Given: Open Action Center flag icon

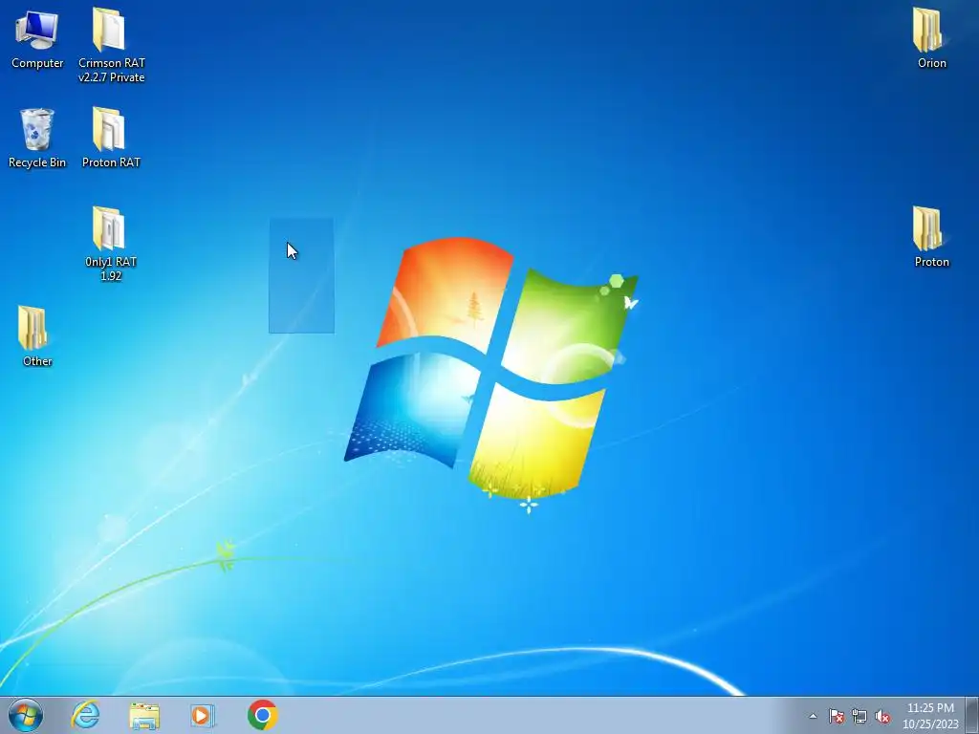Looking at the screenshot, I should (x=837, y=717).
